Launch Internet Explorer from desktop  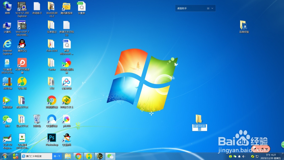click(7, 47)
